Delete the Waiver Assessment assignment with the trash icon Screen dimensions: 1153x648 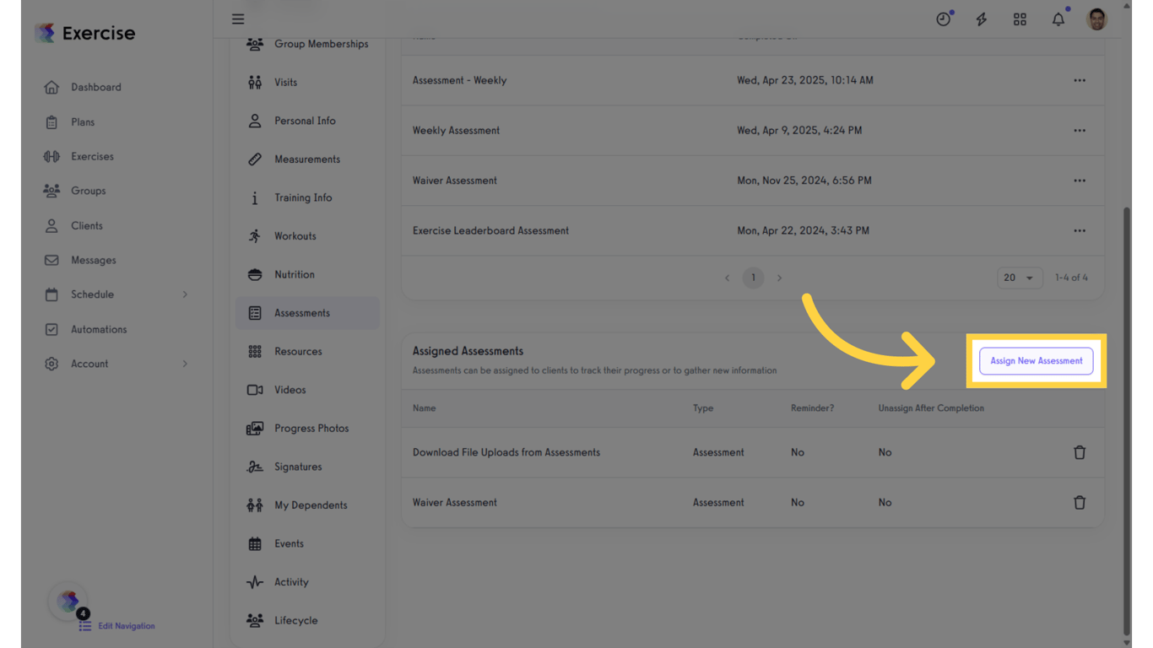coord(1080,502)
